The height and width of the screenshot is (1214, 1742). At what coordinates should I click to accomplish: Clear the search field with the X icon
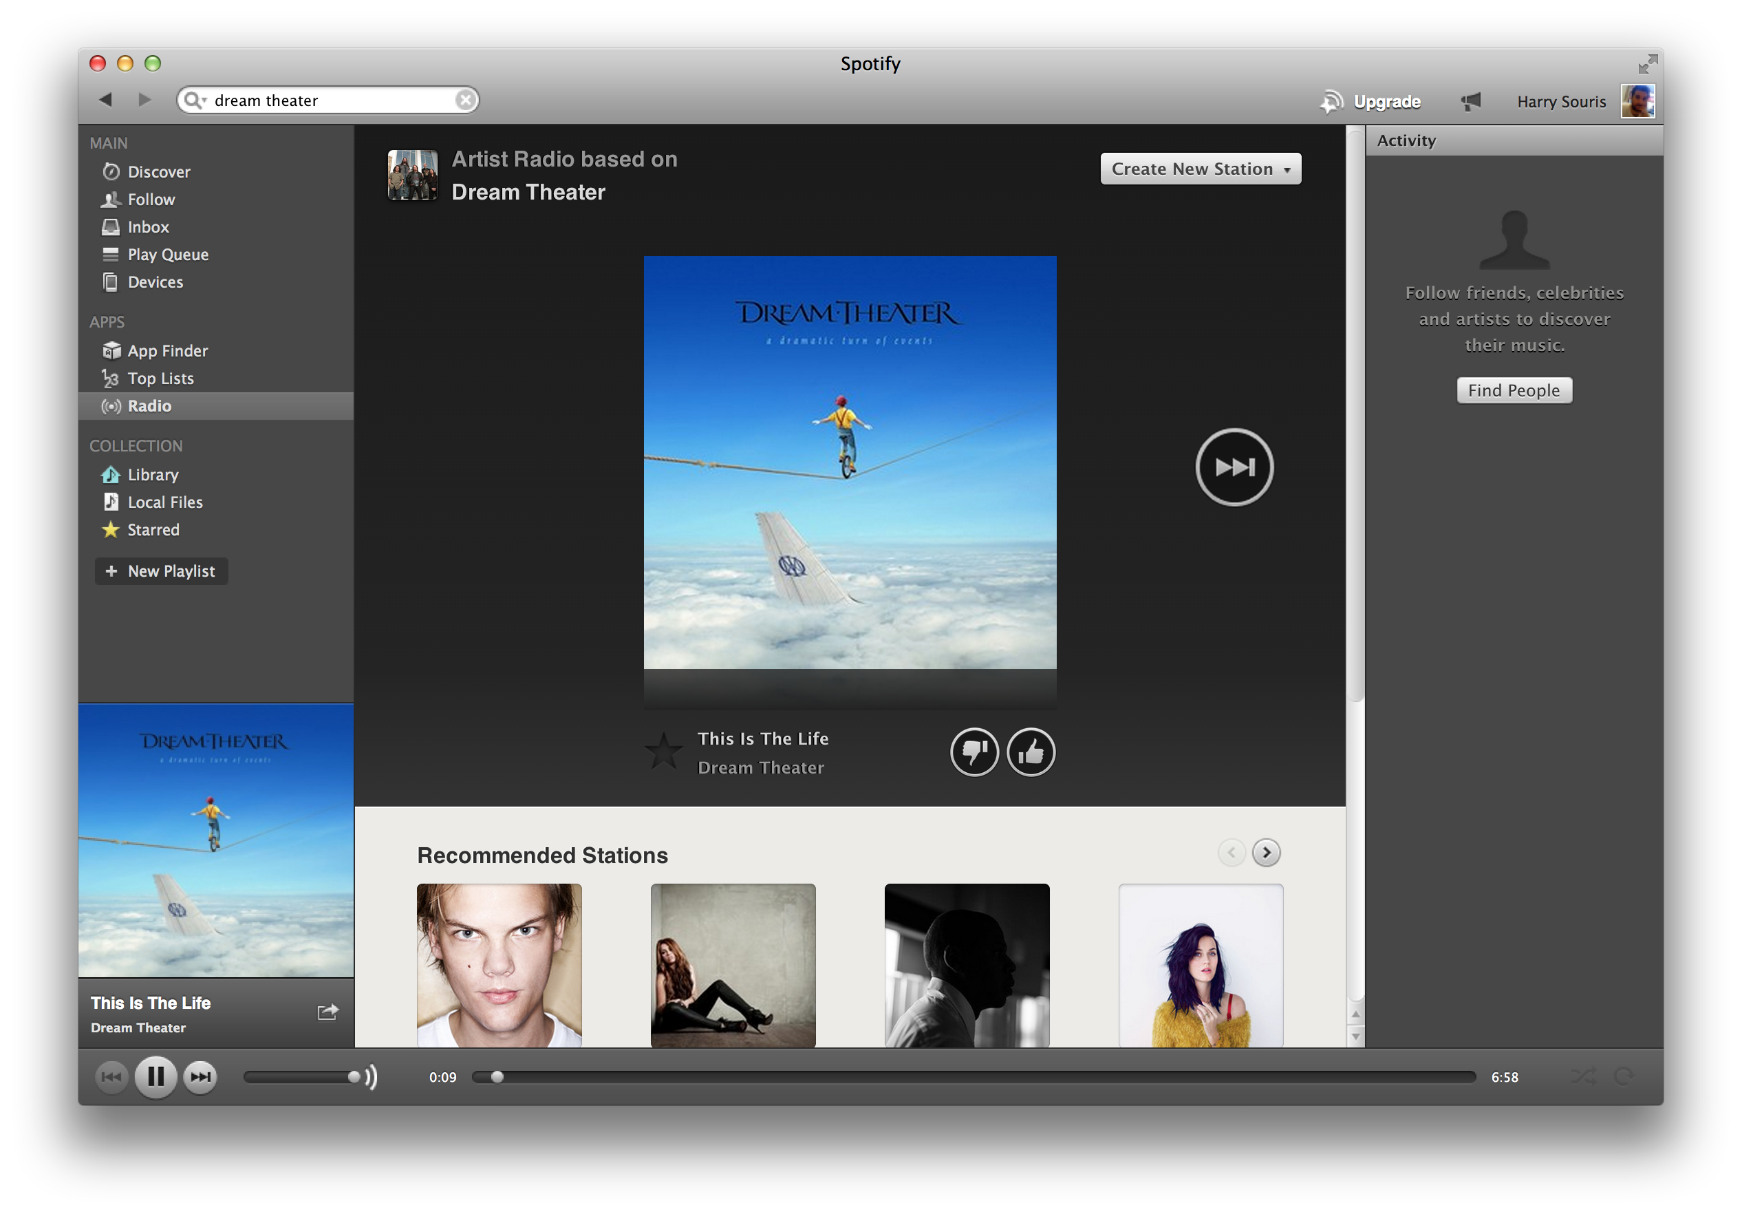pyautogui.click(x=465, y=100)
